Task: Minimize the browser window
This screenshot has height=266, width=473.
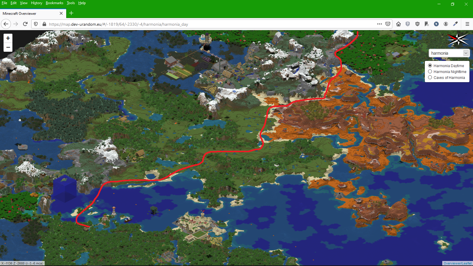Action: click(x=439, y=4)
